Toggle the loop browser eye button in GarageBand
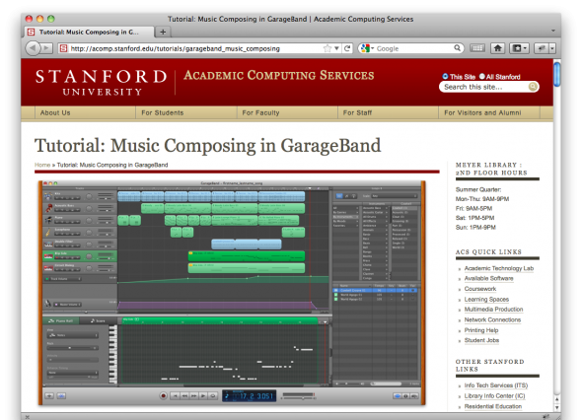Screen dimensions: 582x420 coord(398,396)
